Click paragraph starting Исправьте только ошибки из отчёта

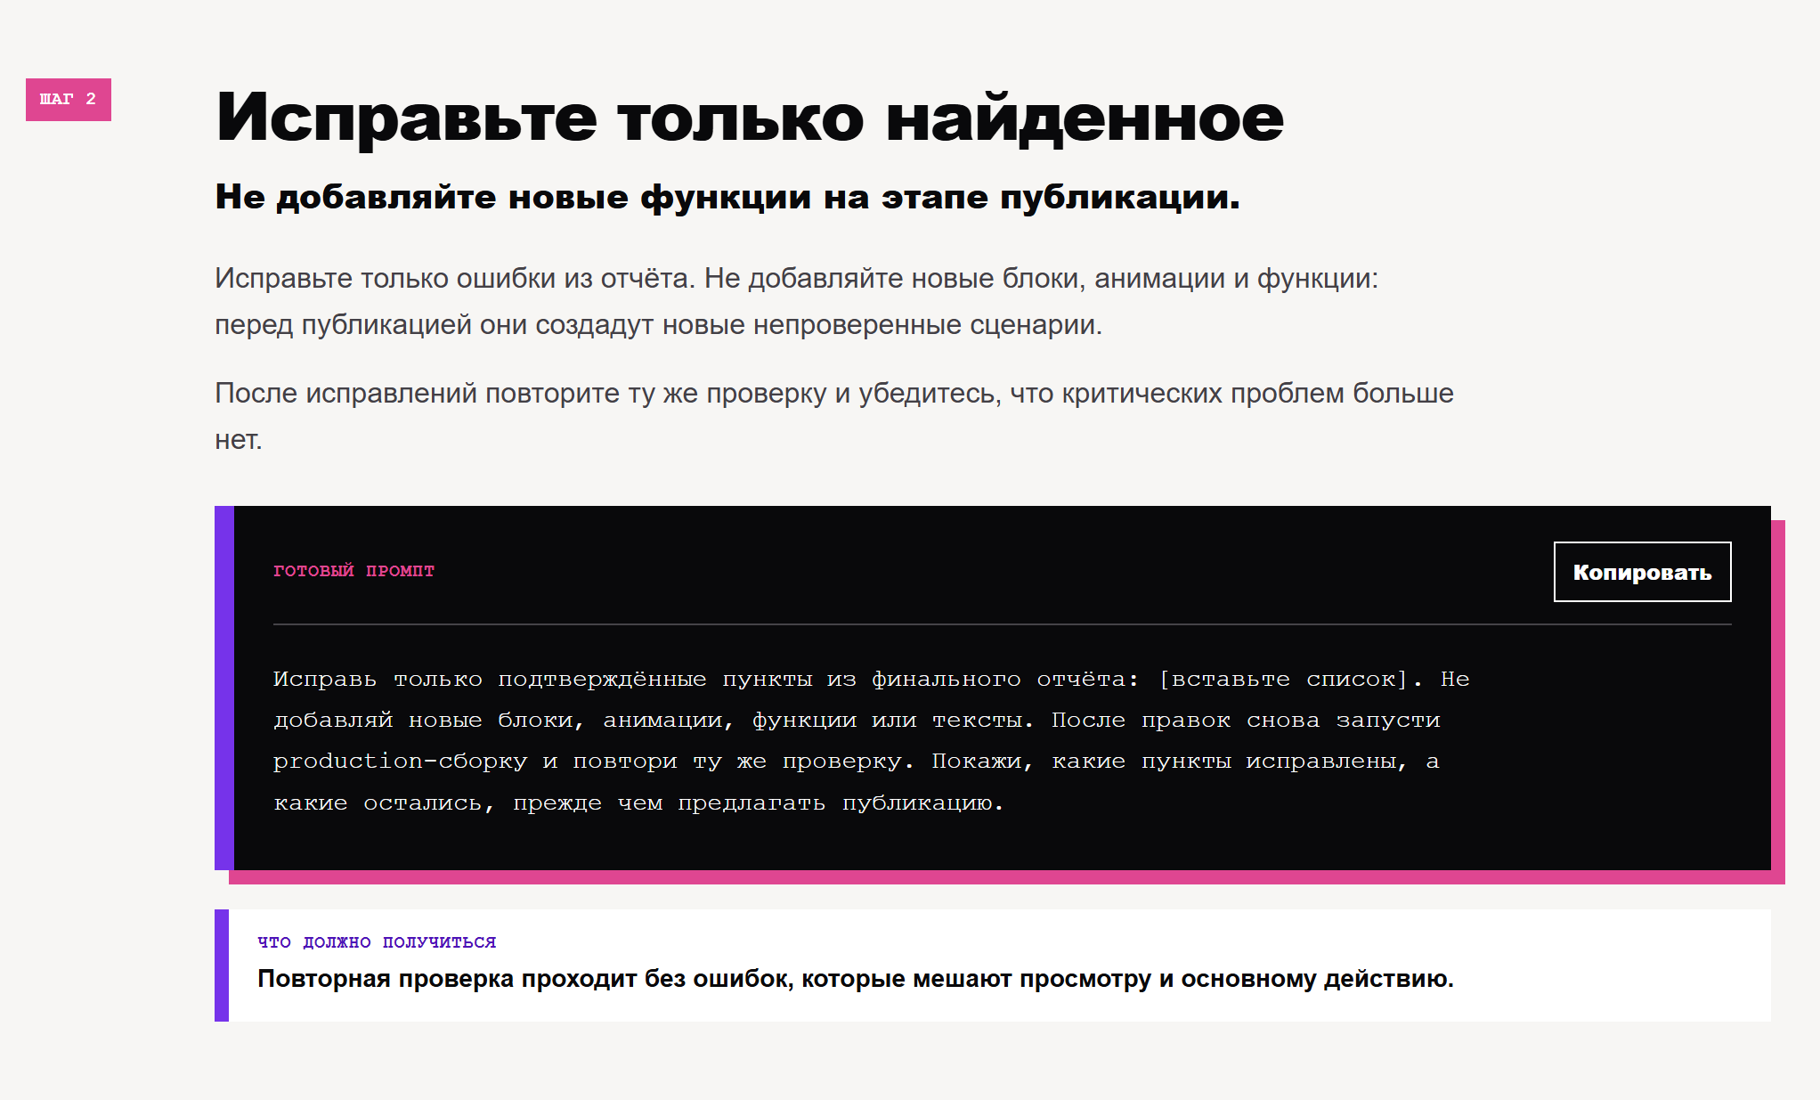click(796, 301)
